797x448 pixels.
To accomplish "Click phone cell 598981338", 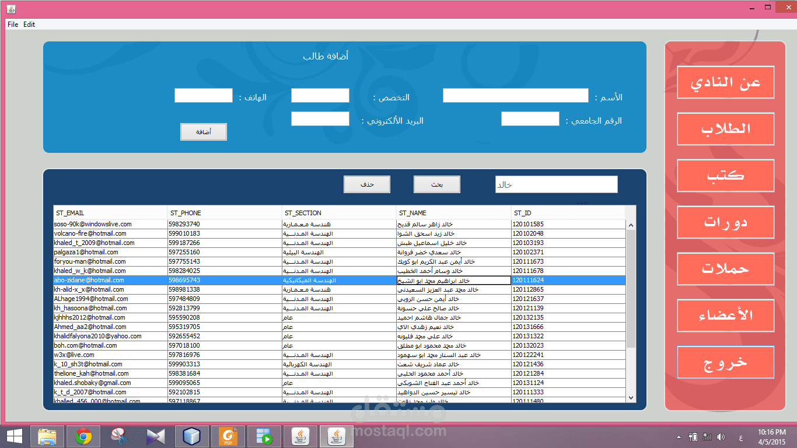I will point(225,289).
